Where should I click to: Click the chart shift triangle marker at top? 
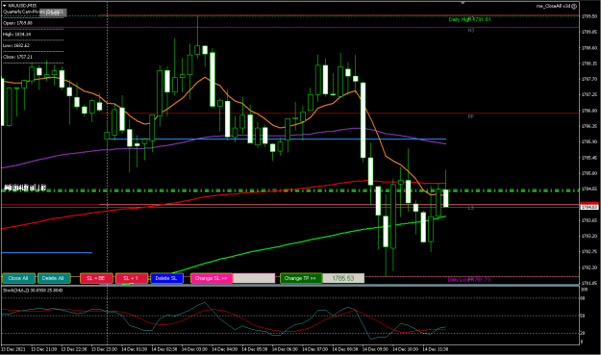pyautogui.click(x=463, y=3)
